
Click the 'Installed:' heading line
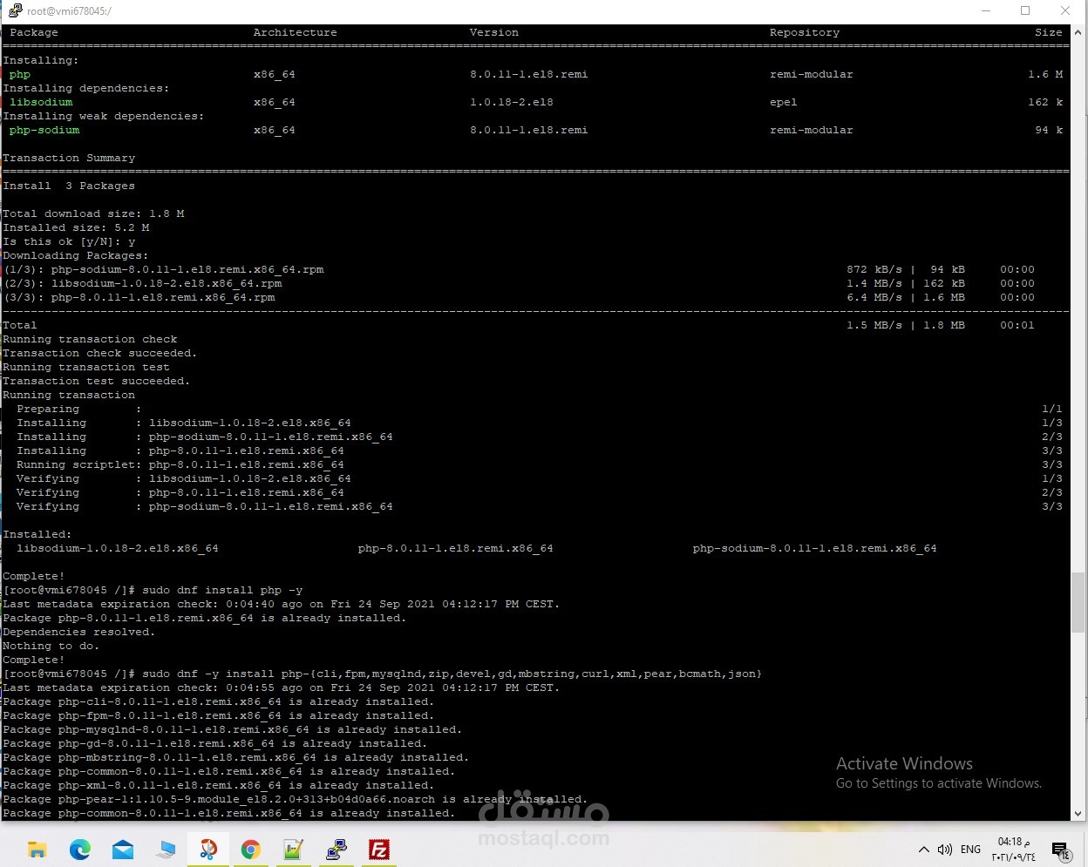click(x=37, y=534)
